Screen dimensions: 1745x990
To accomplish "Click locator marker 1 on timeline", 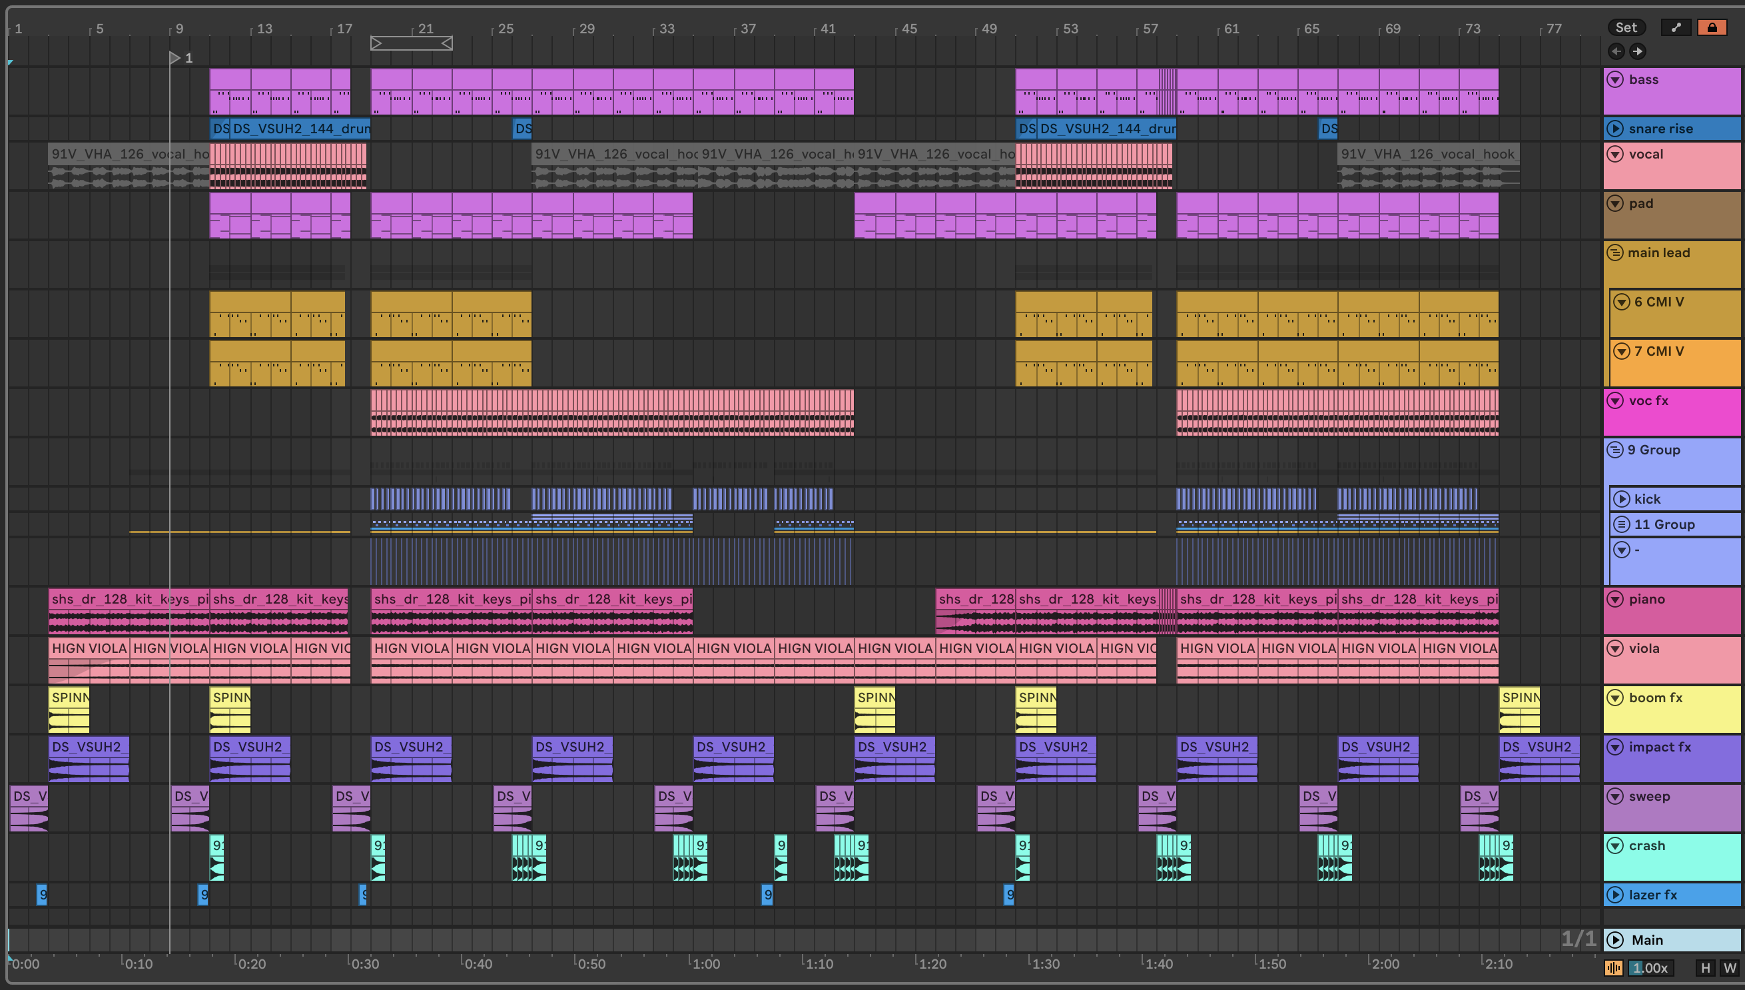I will pos(175,58).
